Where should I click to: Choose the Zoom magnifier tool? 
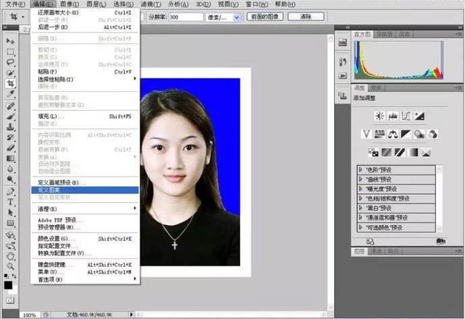pyautogui.click(x=11, y=266)
